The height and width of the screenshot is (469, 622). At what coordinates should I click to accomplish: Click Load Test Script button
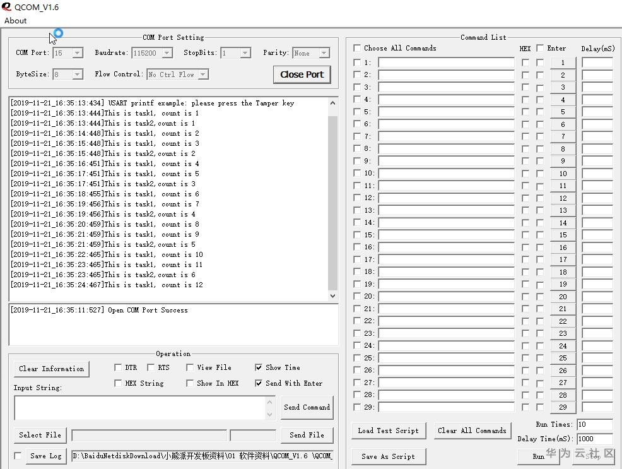[389, 430]
